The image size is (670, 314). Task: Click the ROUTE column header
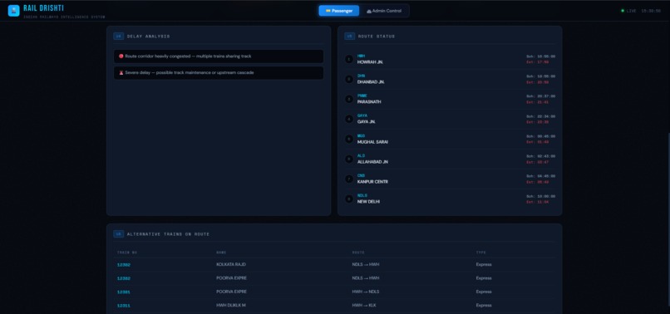tap(358, 253)
